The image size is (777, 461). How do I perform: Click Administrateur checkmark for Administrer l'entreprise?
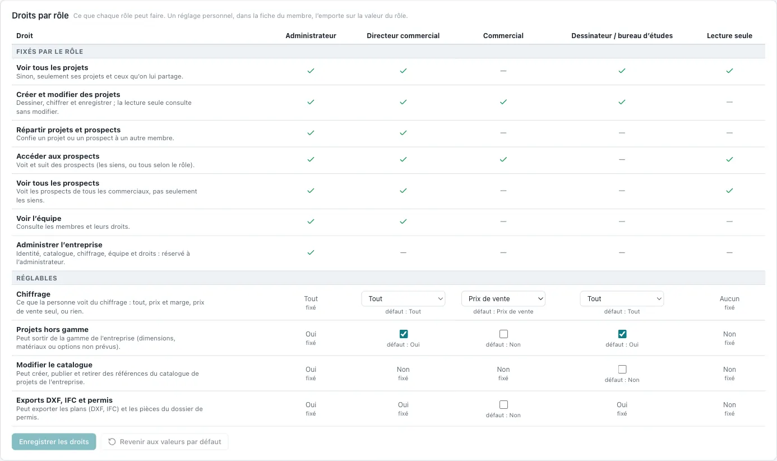(x=311, y=252)
